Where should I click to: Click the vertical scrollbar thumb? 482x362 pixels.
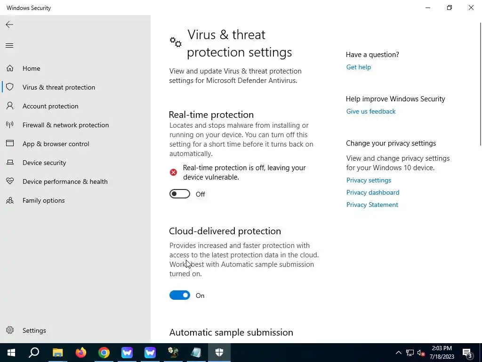pyautogui.click(x=481, y=84)
